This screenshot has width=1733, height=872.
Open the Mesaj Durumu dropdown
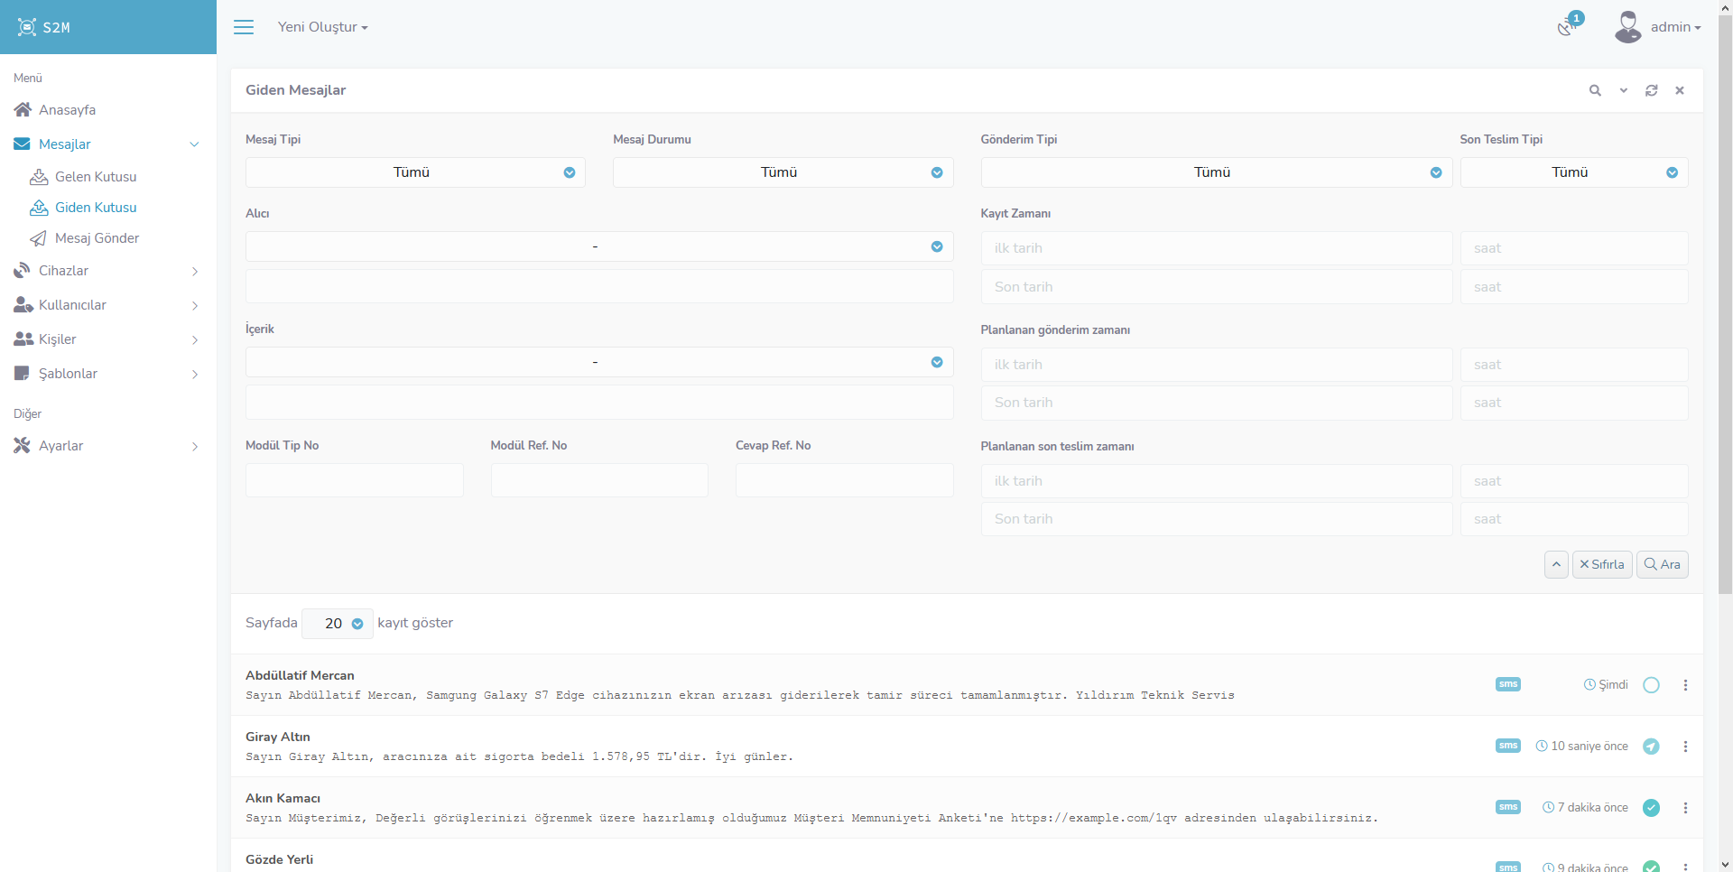click(783, 172)
